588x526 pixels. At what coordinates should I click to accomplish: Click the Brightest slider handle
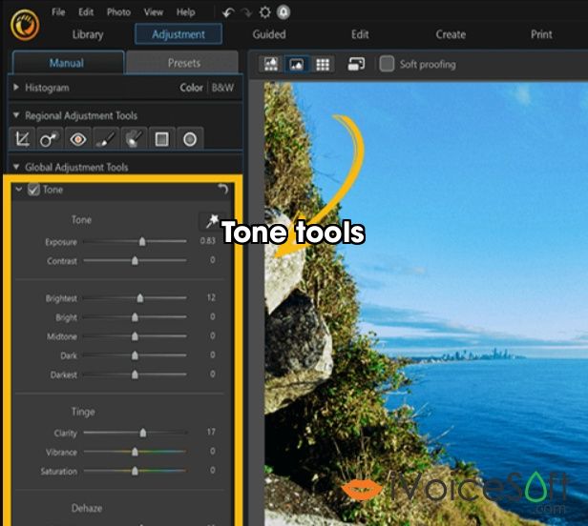[140, 298]
